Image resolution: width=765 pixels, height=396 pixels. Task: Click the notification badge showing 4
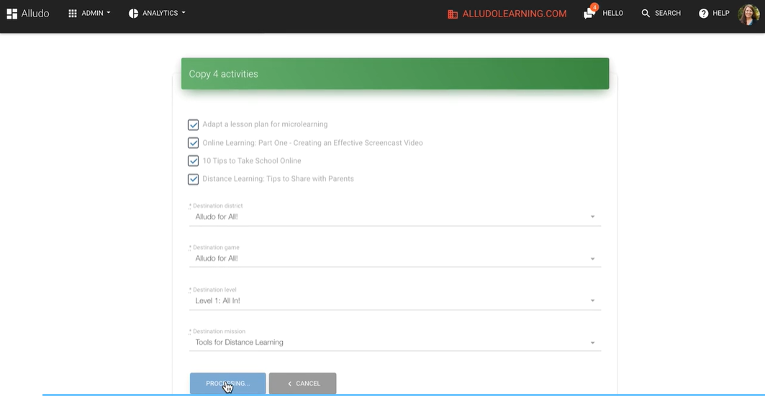point(594,7)
